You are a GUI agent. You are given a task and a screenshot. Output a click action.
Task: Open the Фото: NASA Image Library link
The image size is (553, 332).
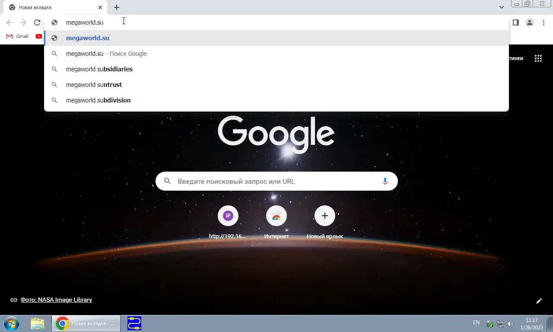[56, 300]
